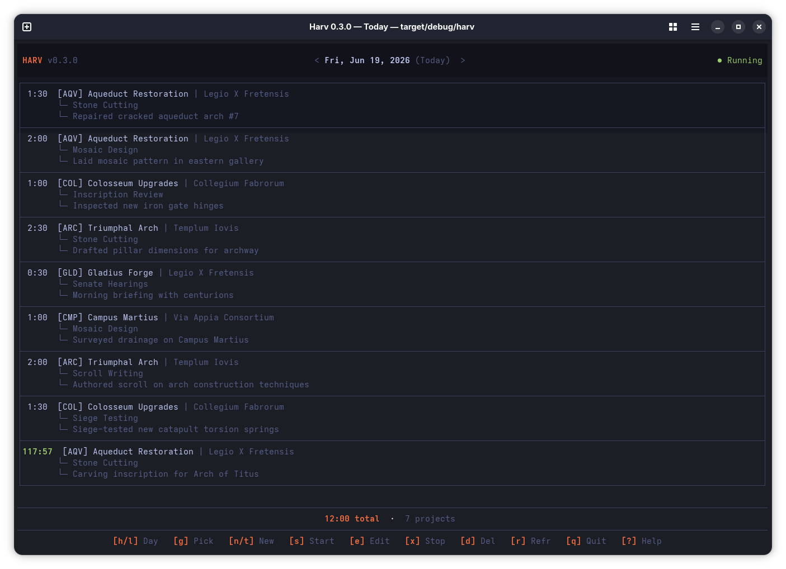Click the [d] Del shortcut

pos(478,541)
